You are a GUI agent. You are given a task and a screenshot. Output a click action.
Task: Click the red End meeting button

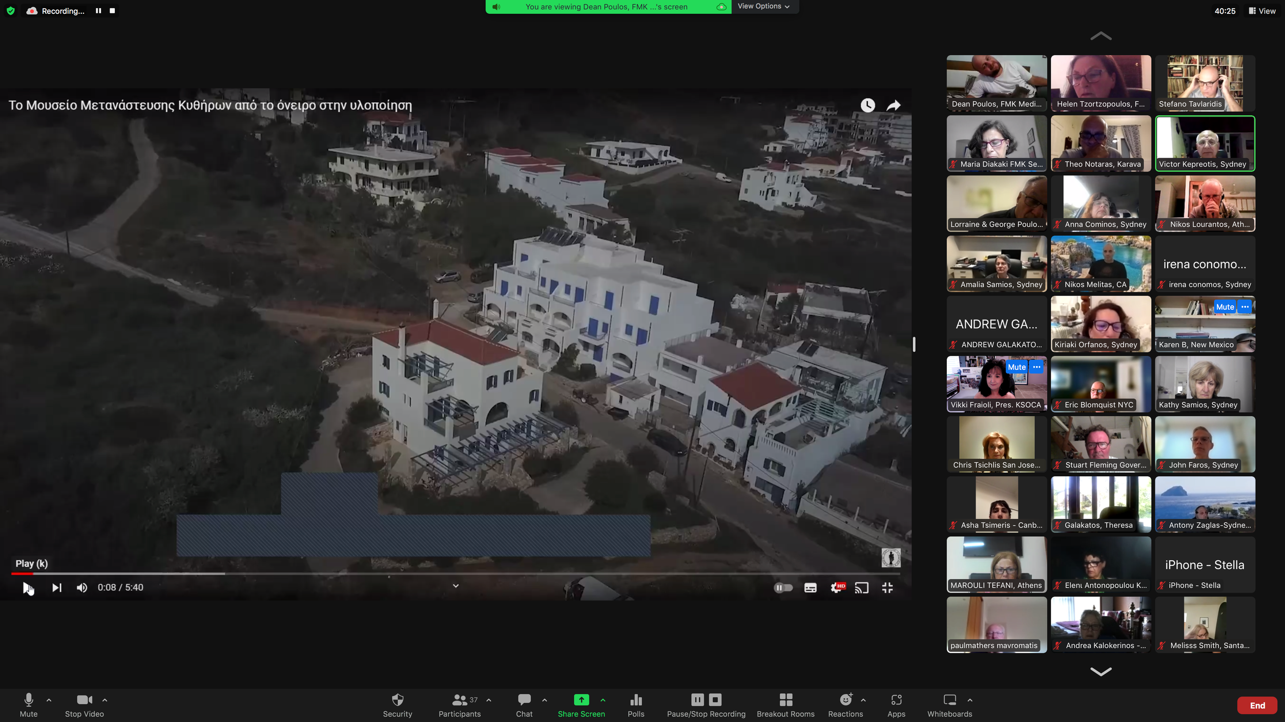pos(1257,706)
